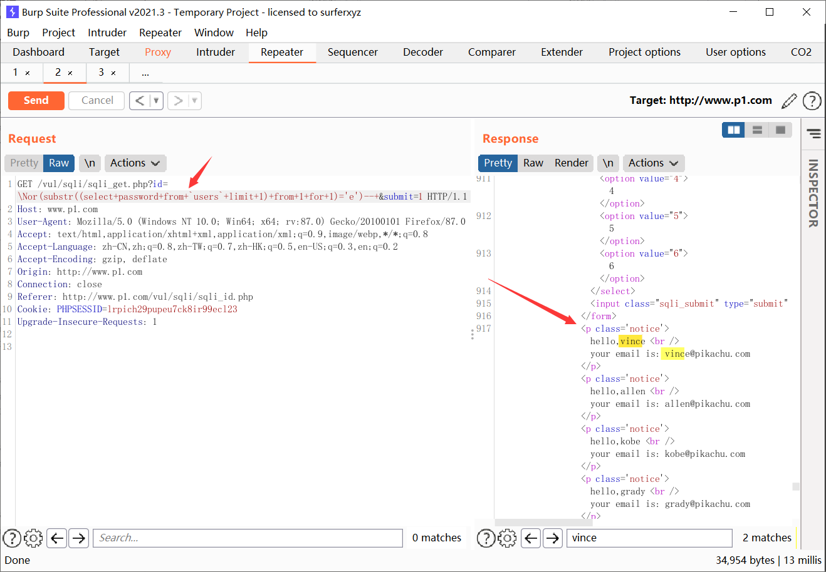Select Repeater request tab 3
The width and height of the screenshot is (826, 572).
pos(101,72)
